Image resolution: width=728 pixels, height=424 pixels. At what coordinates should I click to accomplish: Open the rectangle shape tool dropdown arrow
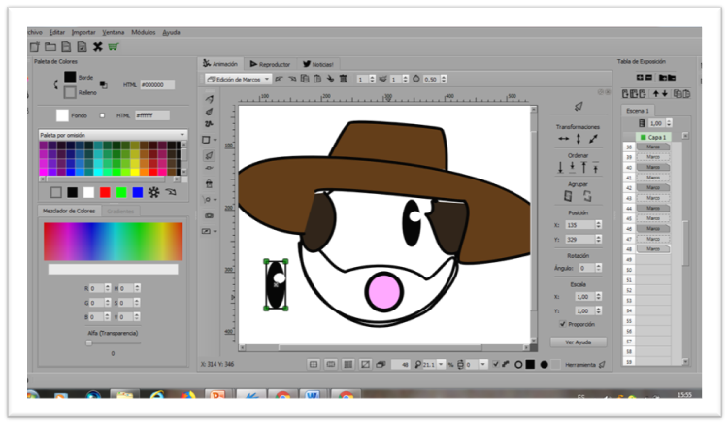point(216,140)
